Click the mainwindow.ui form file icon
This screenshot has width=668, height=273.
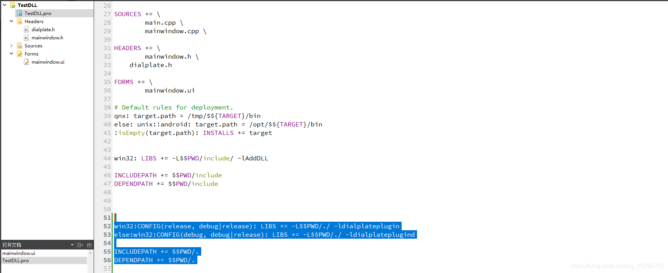click(x=27, y=62)
